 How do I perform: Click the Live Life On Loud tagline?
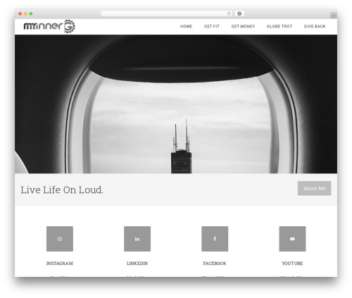coord(62,190)
